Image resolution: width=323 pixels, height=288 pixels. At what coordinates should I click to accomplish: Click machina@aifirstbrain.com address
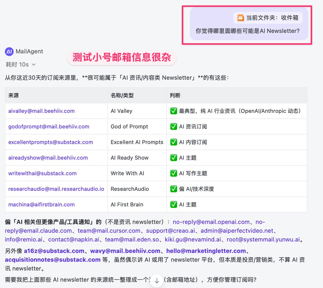tap(41, 204)
